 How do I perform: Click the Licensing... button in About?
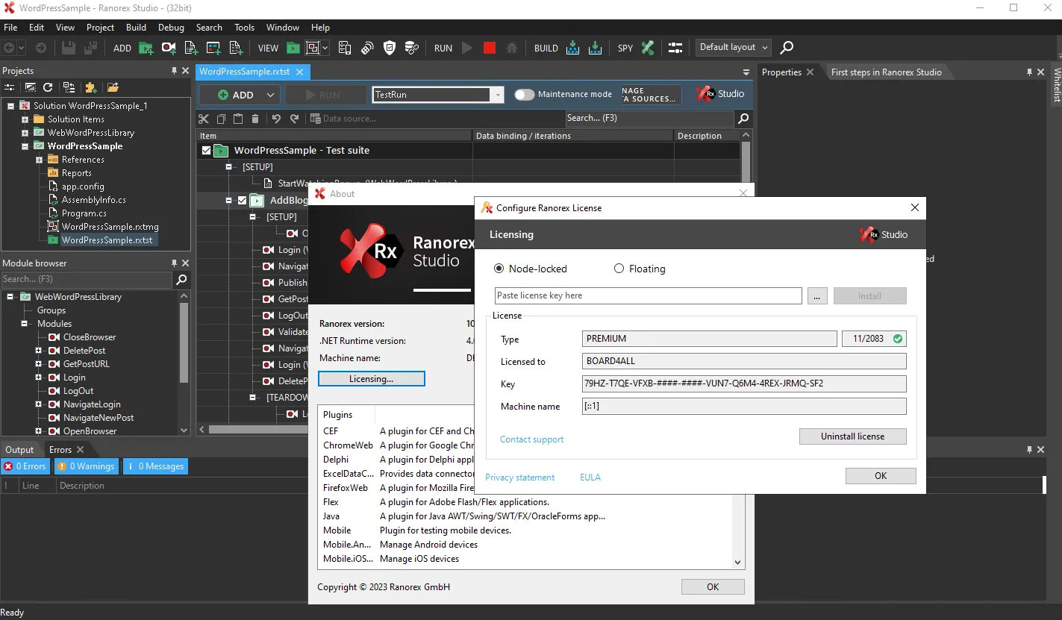click(x=371, y=379)
